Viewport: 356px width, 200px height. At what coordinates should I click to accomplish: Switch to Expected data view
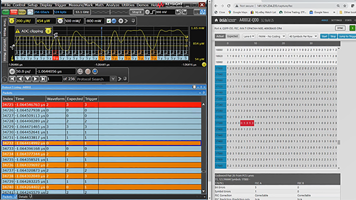point(232,36)
